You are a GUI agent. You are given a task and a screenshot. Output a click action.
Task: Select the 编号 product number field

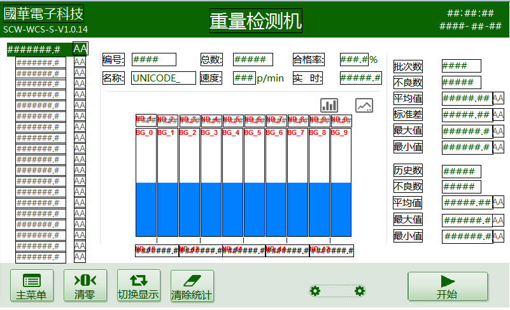click(x=153, y=60)
